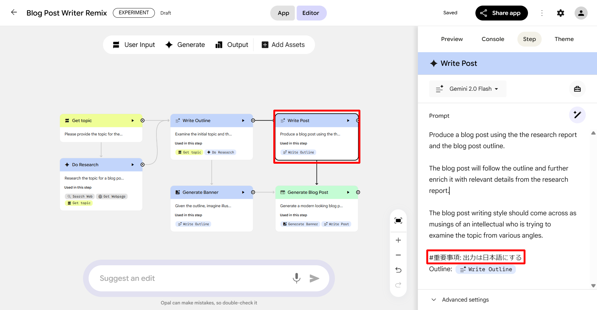Viewport: 597px width, 310px height.
Task: Click the magic wand prompt enhance icon
Action: [x=577, y=115]
